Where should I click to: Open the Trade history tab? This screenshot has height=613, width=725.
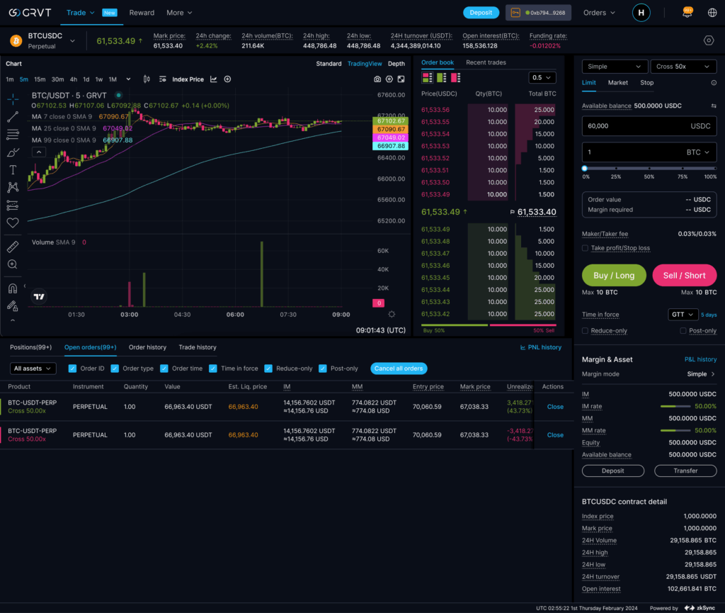pos(198,347)
